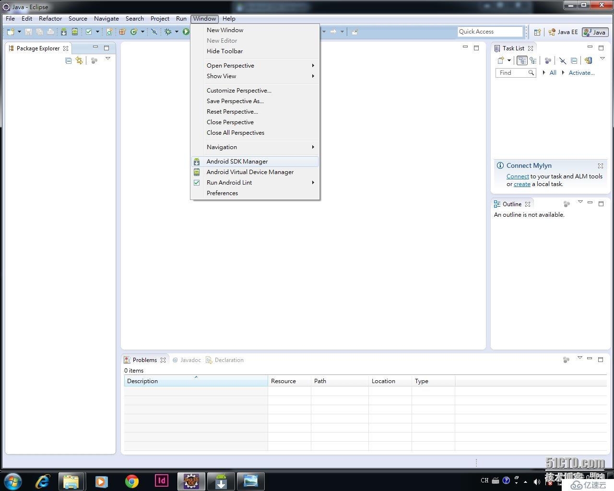
Task: Toggle Link with Editor in Package Explorer
Action: click(x=79, y=60)
